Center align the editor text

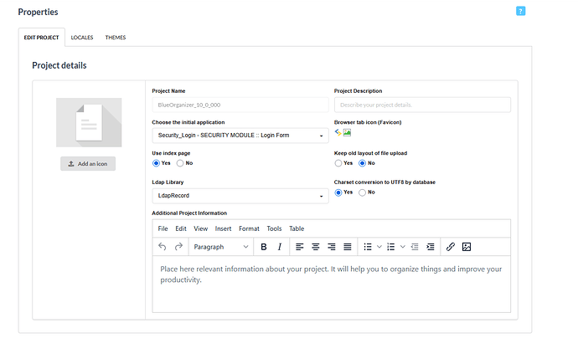pyautogui.click(x=315, y=247)
